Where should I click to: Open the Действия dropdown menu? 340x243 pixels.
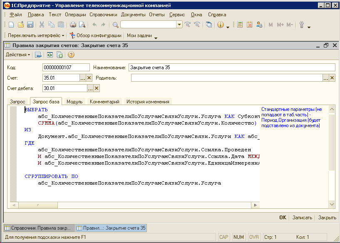pyautogui.click(x=18, y=55)
